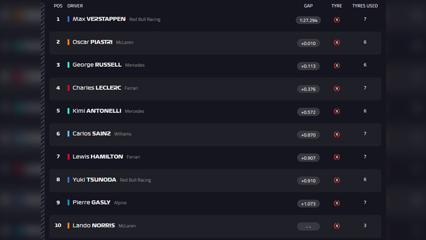The width and height of the screenshot is (426, 240).
Task: Click the TYRES USED column header
Action: click(x=364, y=6)
